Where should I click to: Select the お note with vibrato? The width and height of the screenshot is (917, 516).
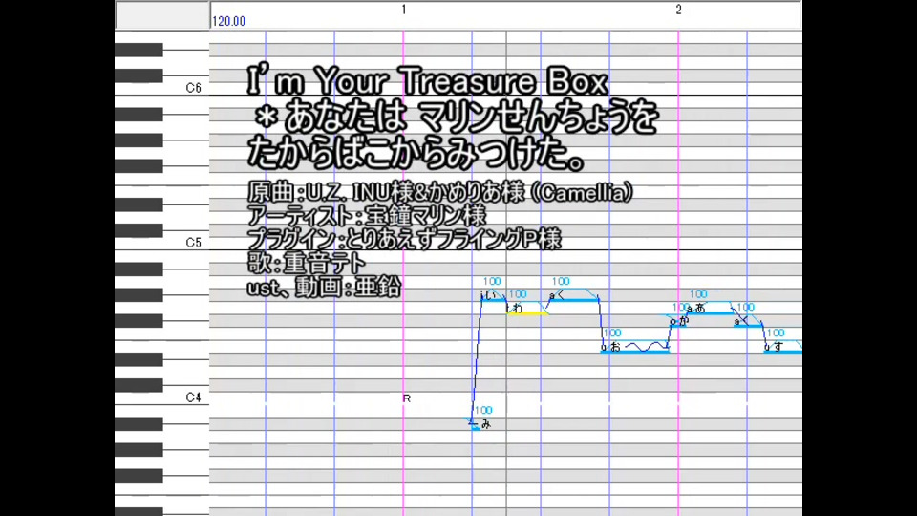pos(636,347)
